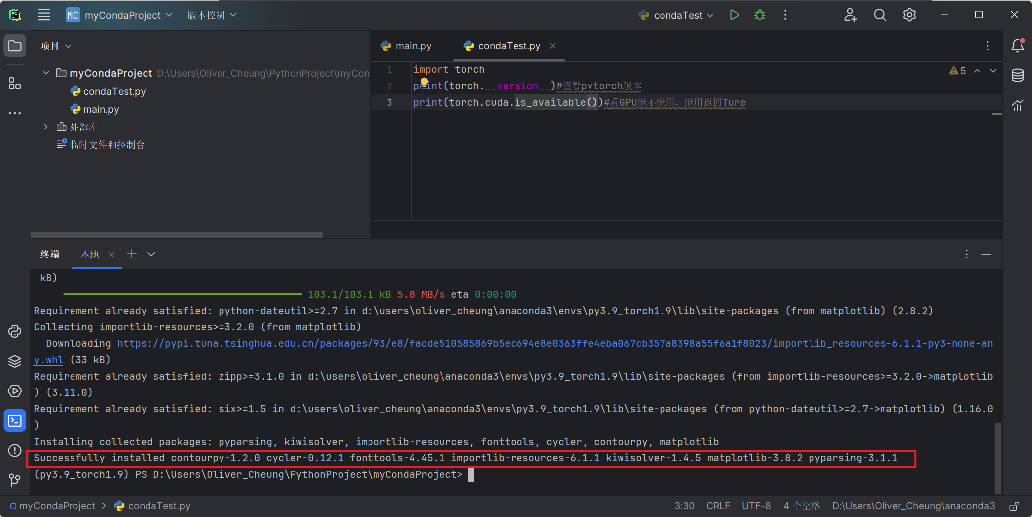The height and width of the screenshot is (517, 1032).
Task: Toggle read-only lock in status bar
Action: pos(1015,506)
